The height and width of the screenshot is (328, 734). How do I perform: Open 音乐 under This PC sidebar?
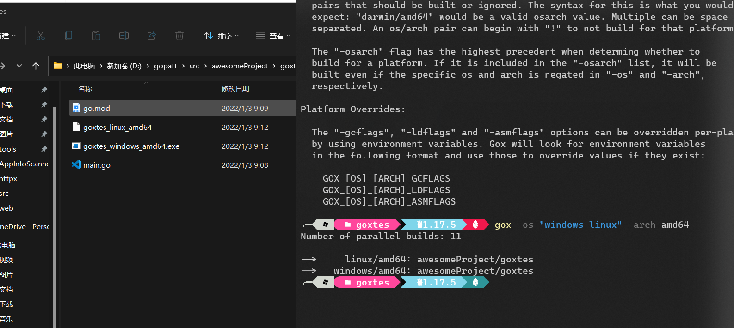(x=6, y=319)
